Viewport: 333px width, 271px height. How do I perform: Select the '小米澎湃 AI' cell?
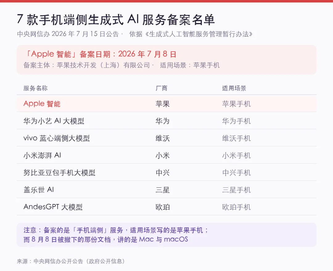42,155
